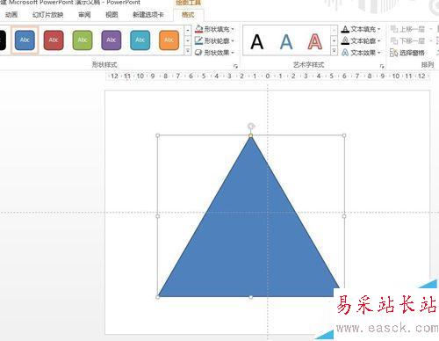Select the red Abc shape style
The image size is (439, 341).
[54, 40]
